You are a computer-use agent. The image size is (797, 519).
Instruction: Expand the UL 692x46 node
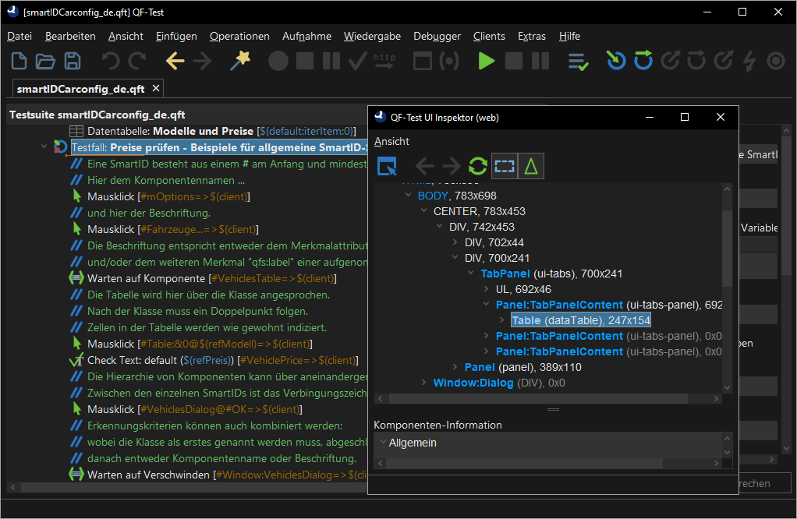click(x=487, y=289)
